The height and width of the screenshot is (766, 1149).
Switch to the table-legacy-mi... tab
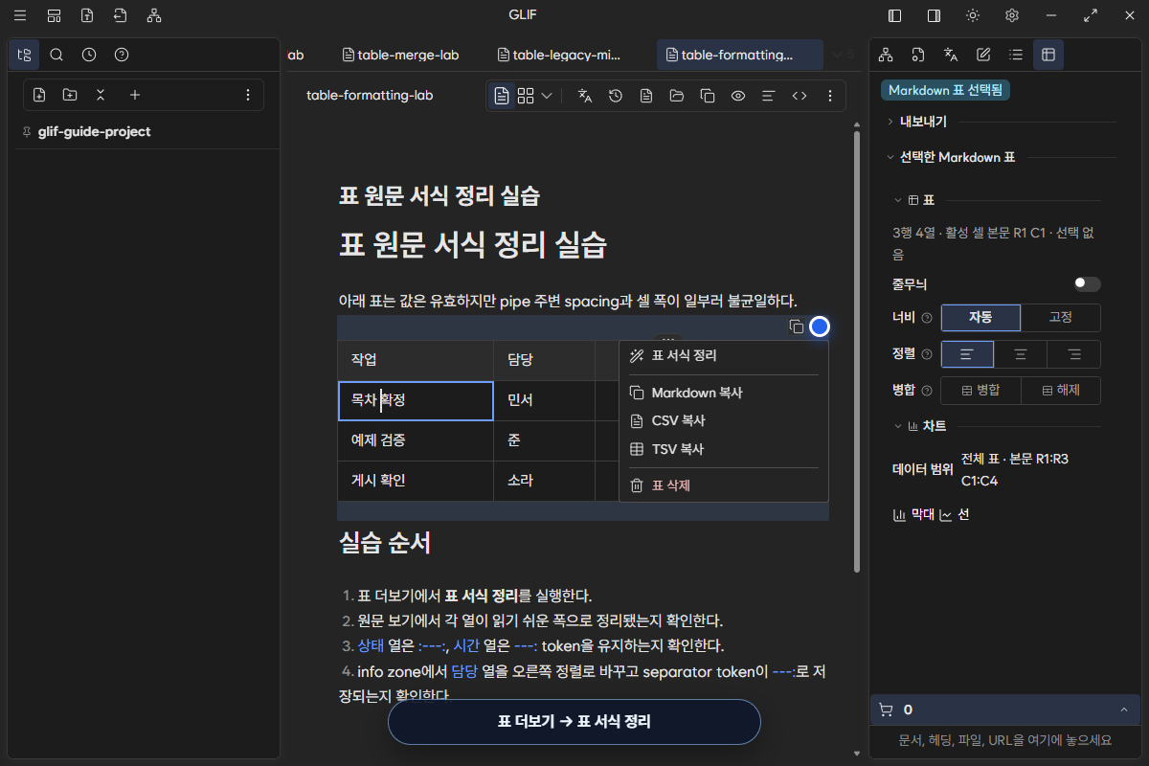click(560, 56)
